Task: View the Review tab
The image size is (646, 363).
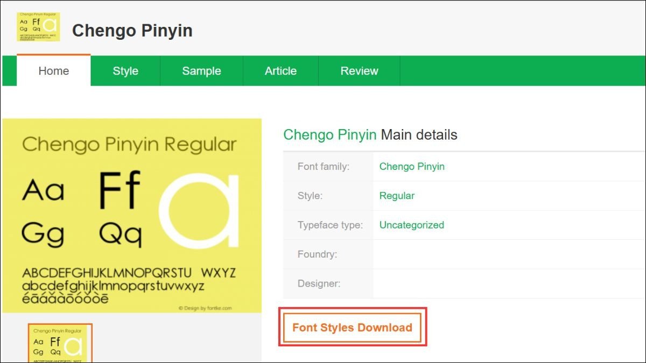Action: click(x=359, y=70)
